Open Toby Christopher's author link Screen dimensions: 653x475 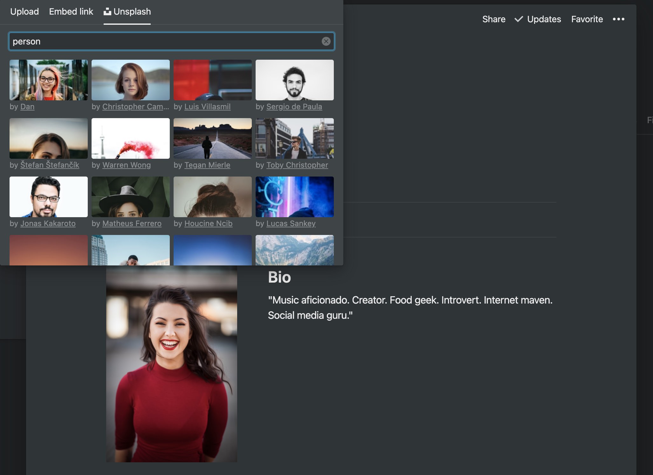[297, 165]
